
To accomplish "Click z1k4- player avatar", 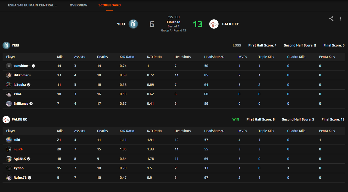I will point(9,94).
